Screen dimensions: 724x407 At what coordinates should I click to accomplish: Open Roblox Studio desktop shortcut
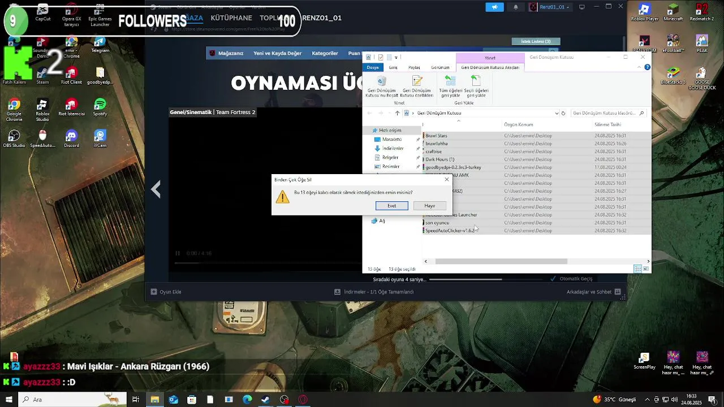point(42,109)
